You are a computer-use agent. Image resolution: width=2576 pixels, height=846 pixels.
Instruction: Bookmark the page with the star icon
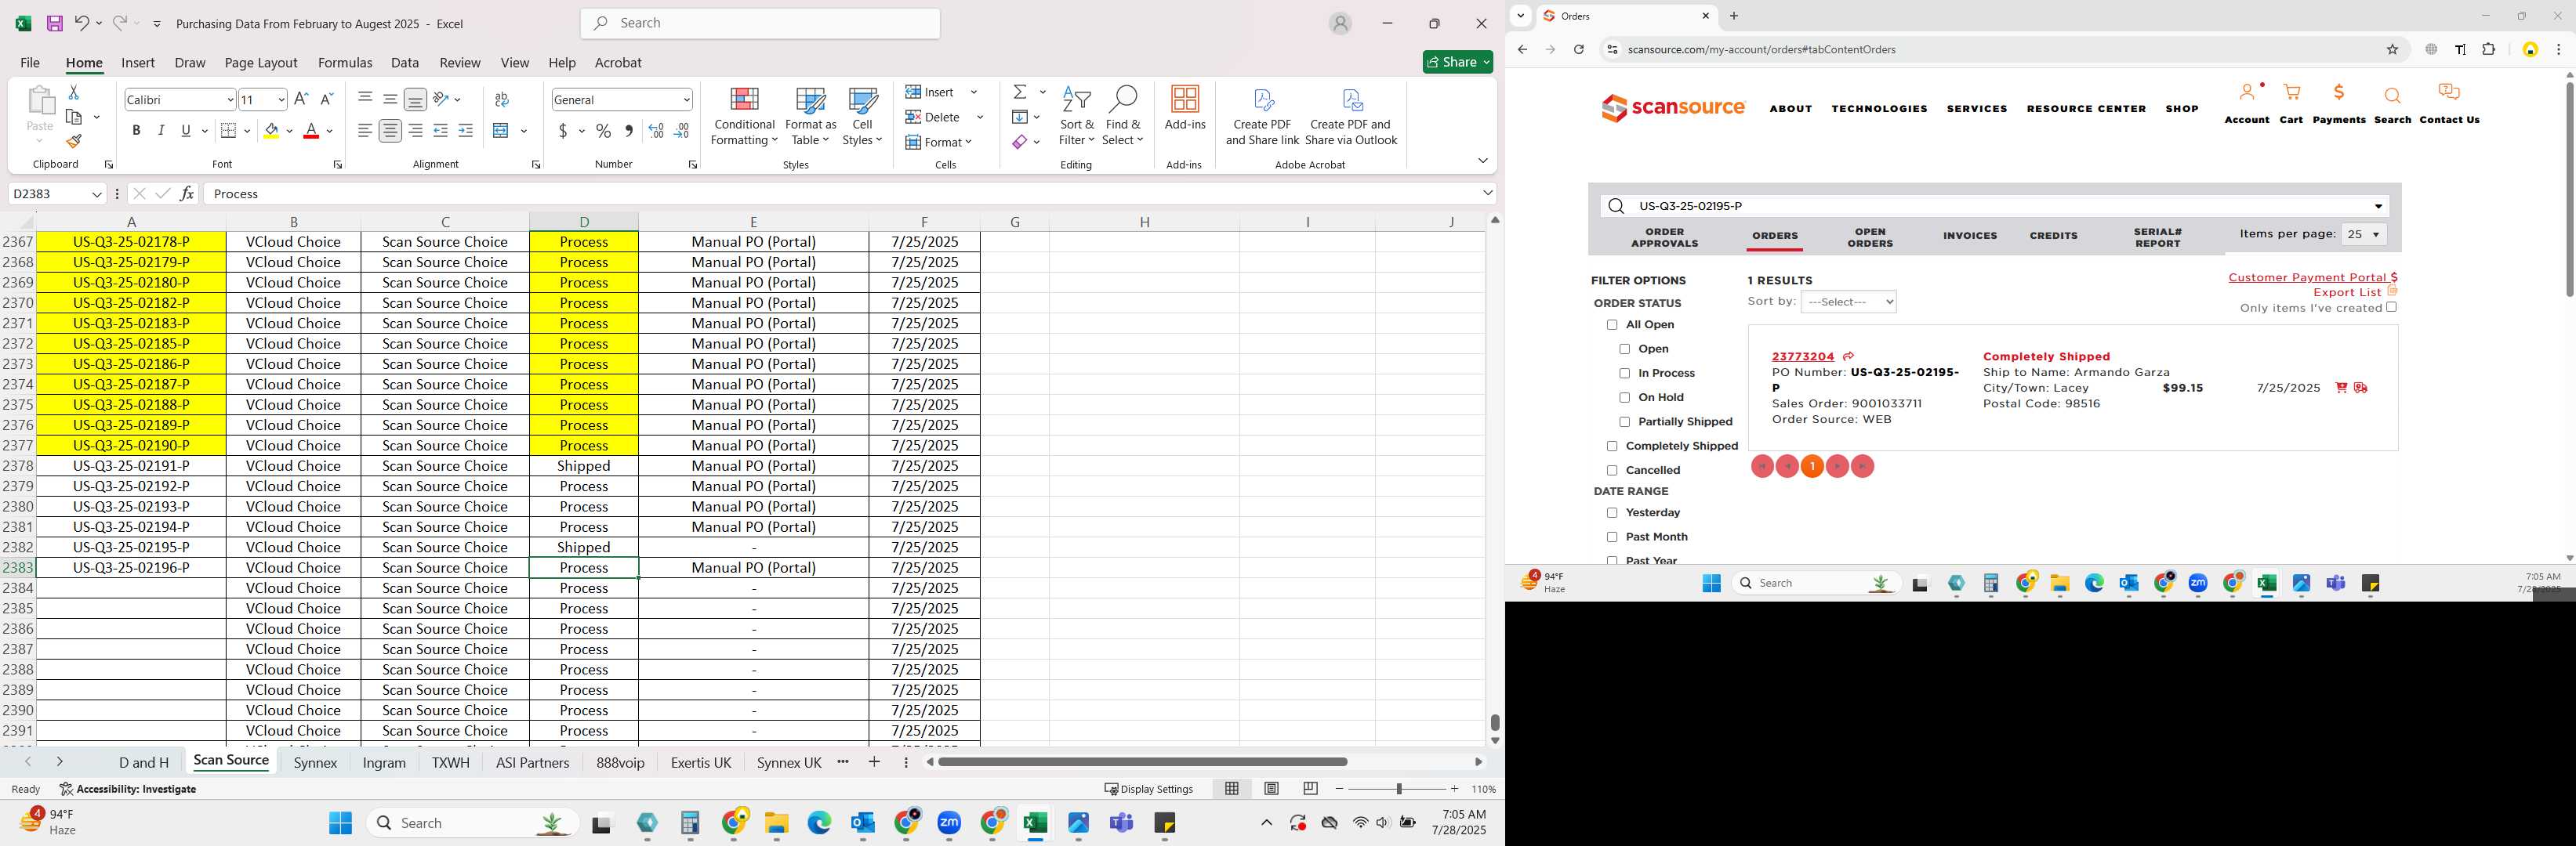pyautogui.click(x=2392, y=49)
